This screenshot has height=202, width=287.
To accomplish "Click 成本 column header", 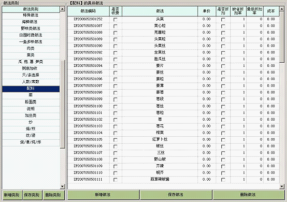I will tap(271, 11).
